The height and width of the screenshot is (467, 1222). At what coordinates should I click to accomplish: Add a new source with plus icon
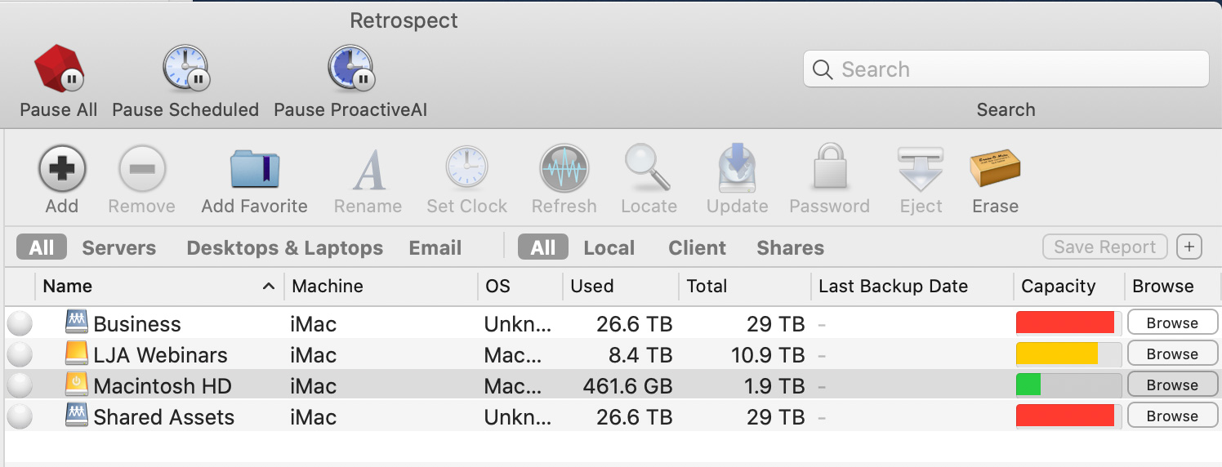[x=62, y=169]
